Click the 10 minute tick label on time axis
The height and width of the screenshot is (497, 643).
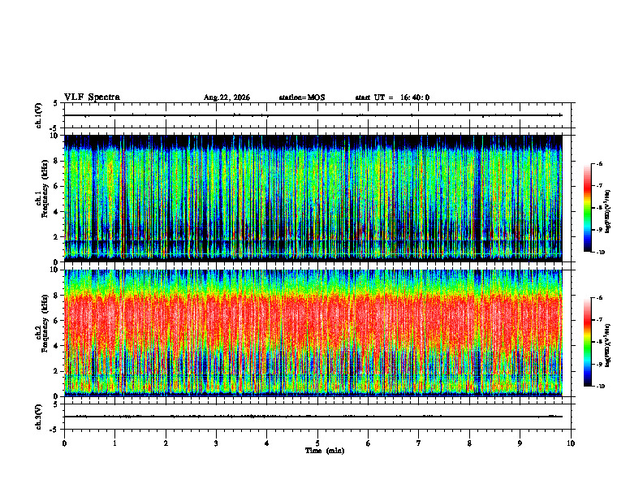point(571,443)
